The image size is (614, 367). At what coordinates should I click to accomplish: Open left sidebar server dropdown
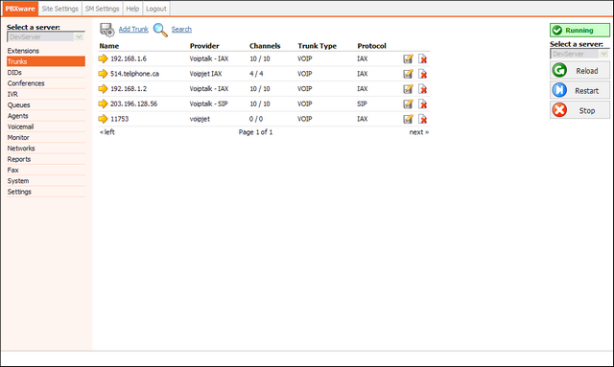[46, 36]
